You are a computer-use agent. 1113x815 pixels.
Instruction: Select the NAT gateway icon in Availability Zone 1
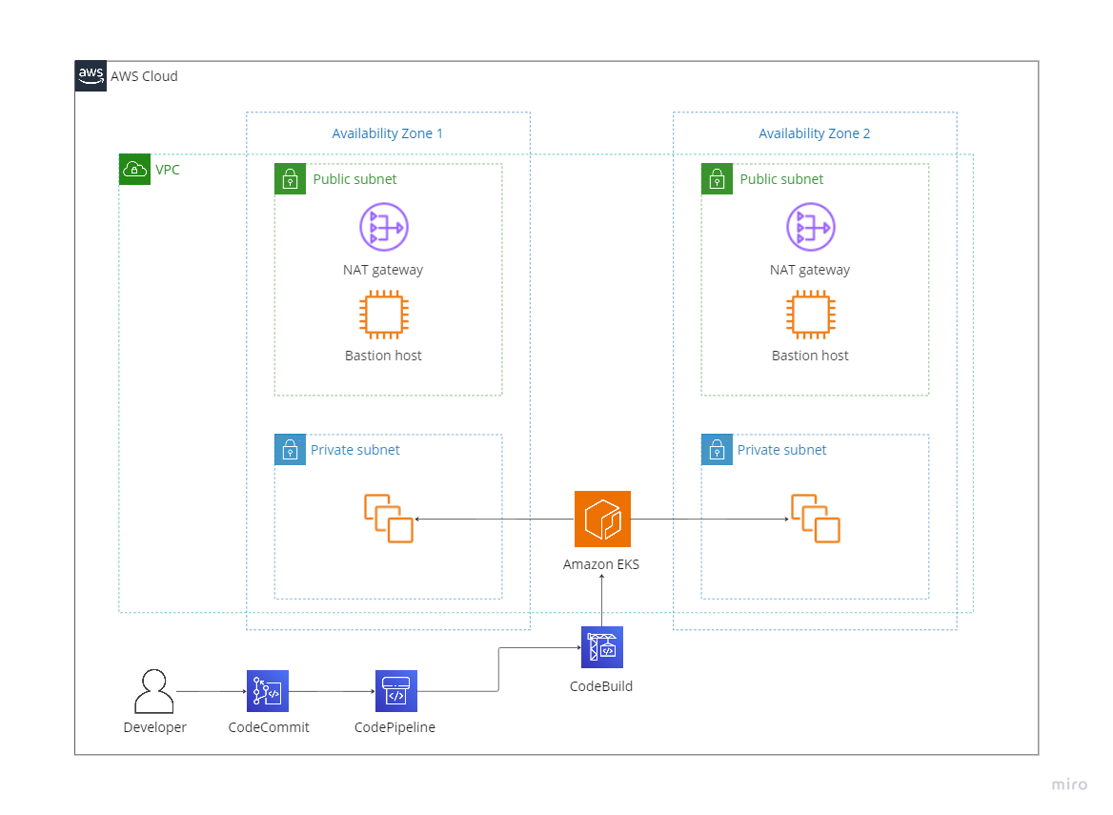pyautogui.click(x=384, y=227)
